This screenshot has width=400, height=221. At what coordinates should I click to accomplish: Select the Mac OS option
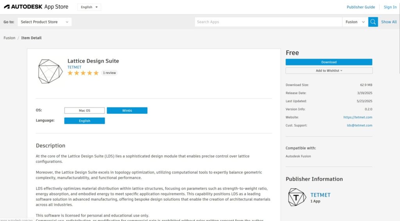[84, 111]
